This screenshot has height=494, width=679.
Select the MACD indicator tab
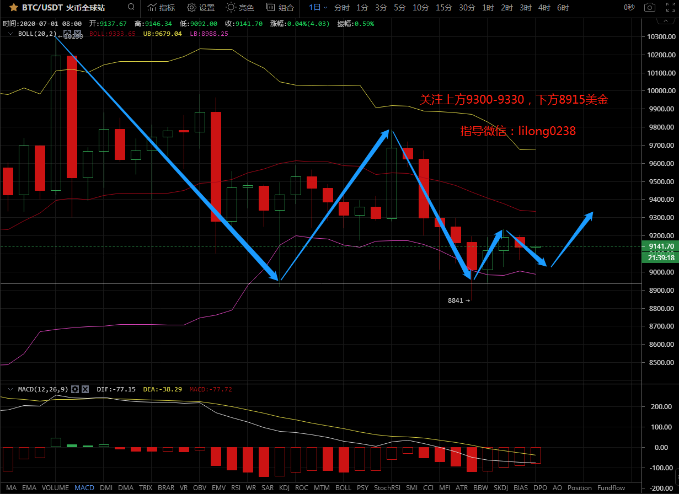tap(84, 488)
